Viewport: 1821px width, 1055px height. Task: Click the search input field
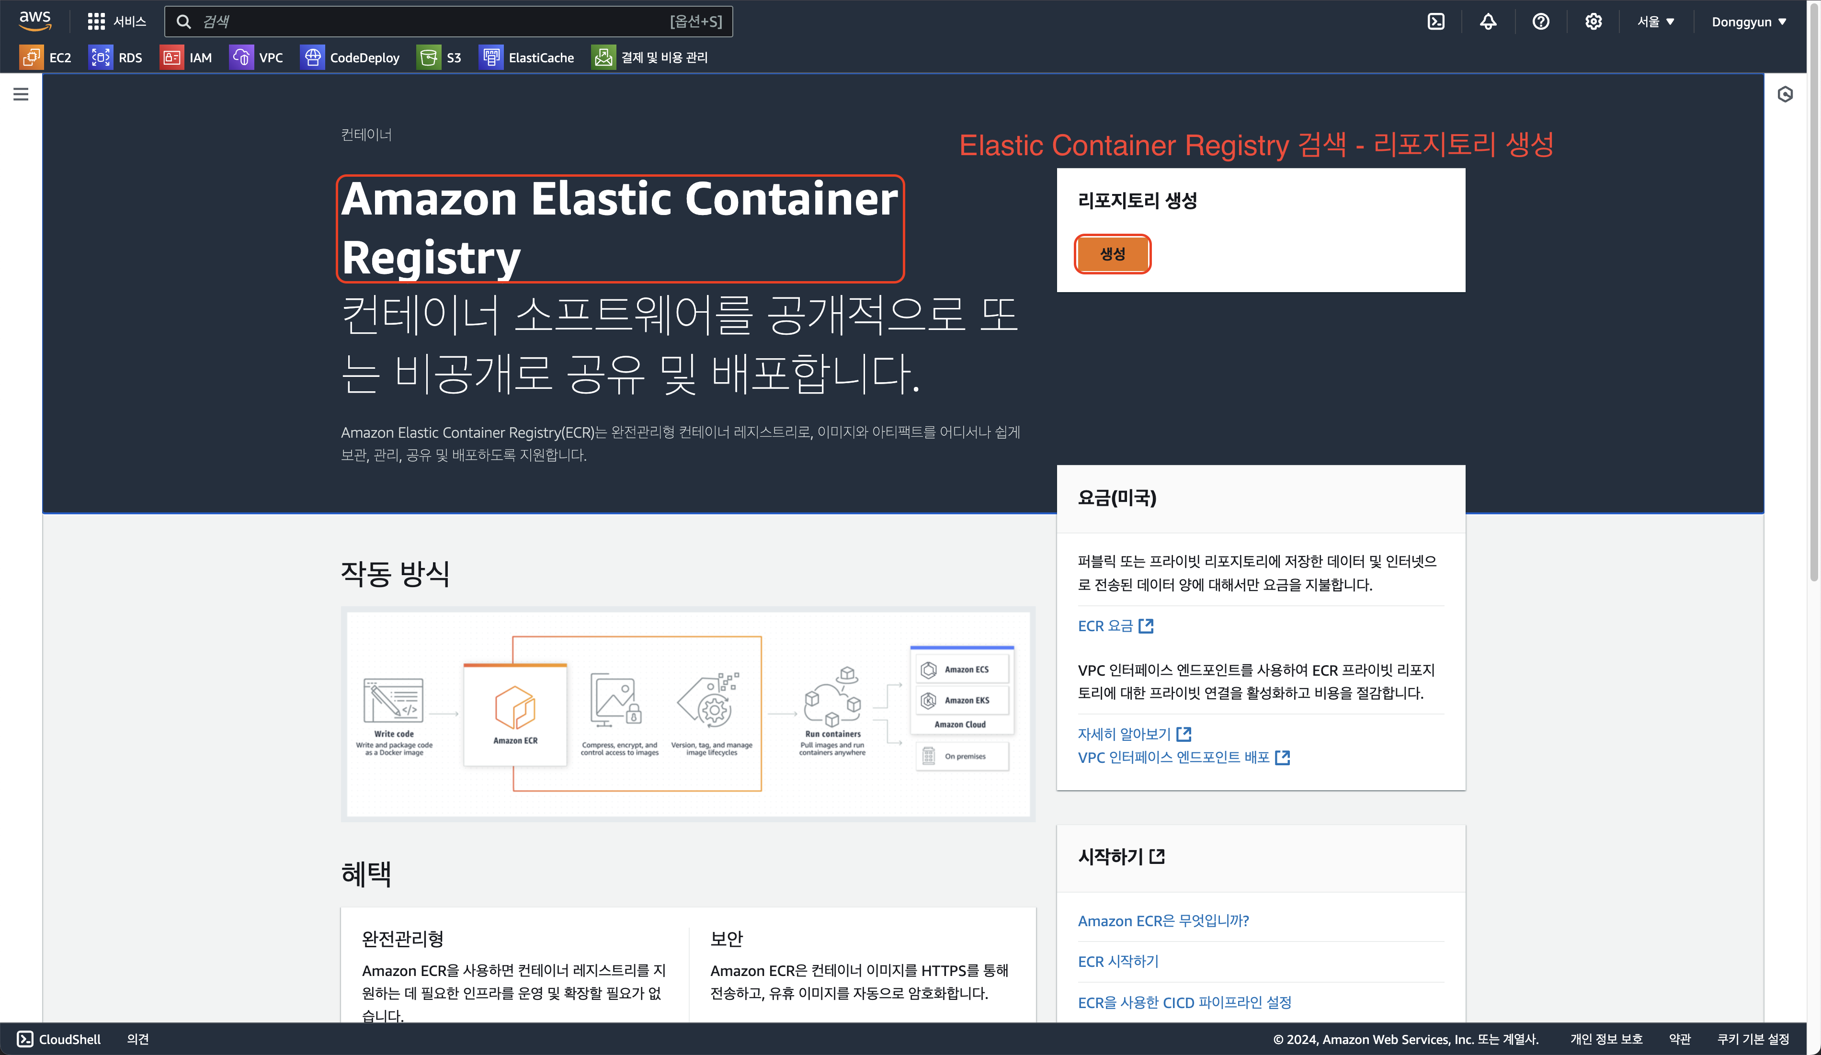pyautogui.click(x=433, y=22)
